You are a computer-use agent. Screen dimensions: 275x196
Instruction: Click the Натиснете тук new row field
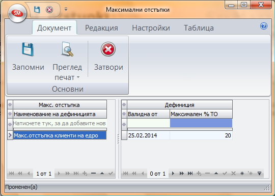(60, 123)
